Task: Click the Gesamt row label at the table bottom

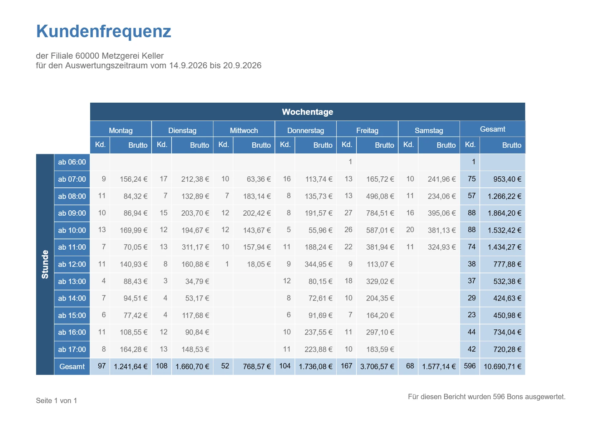Action: (72, 367)
